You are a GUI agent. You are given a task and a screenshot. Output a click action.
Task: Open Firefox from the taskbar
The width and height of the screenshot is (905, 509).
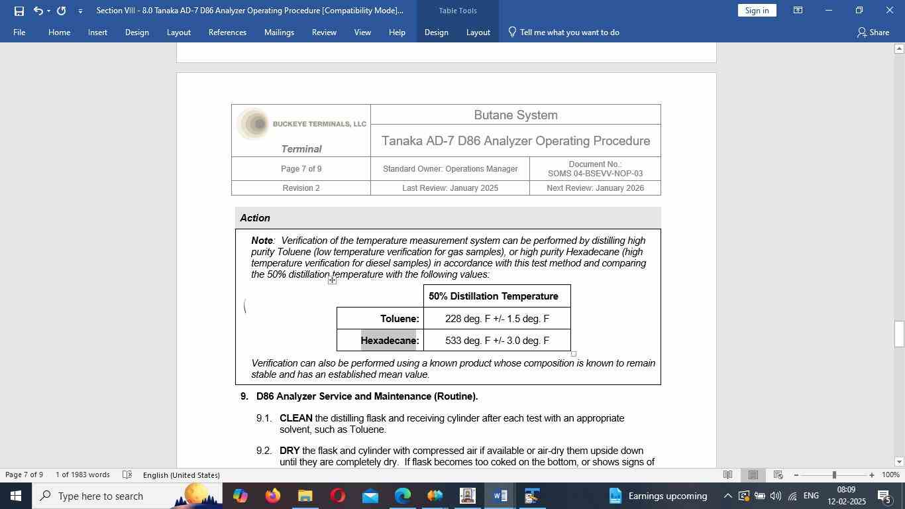tap(272, 496)
